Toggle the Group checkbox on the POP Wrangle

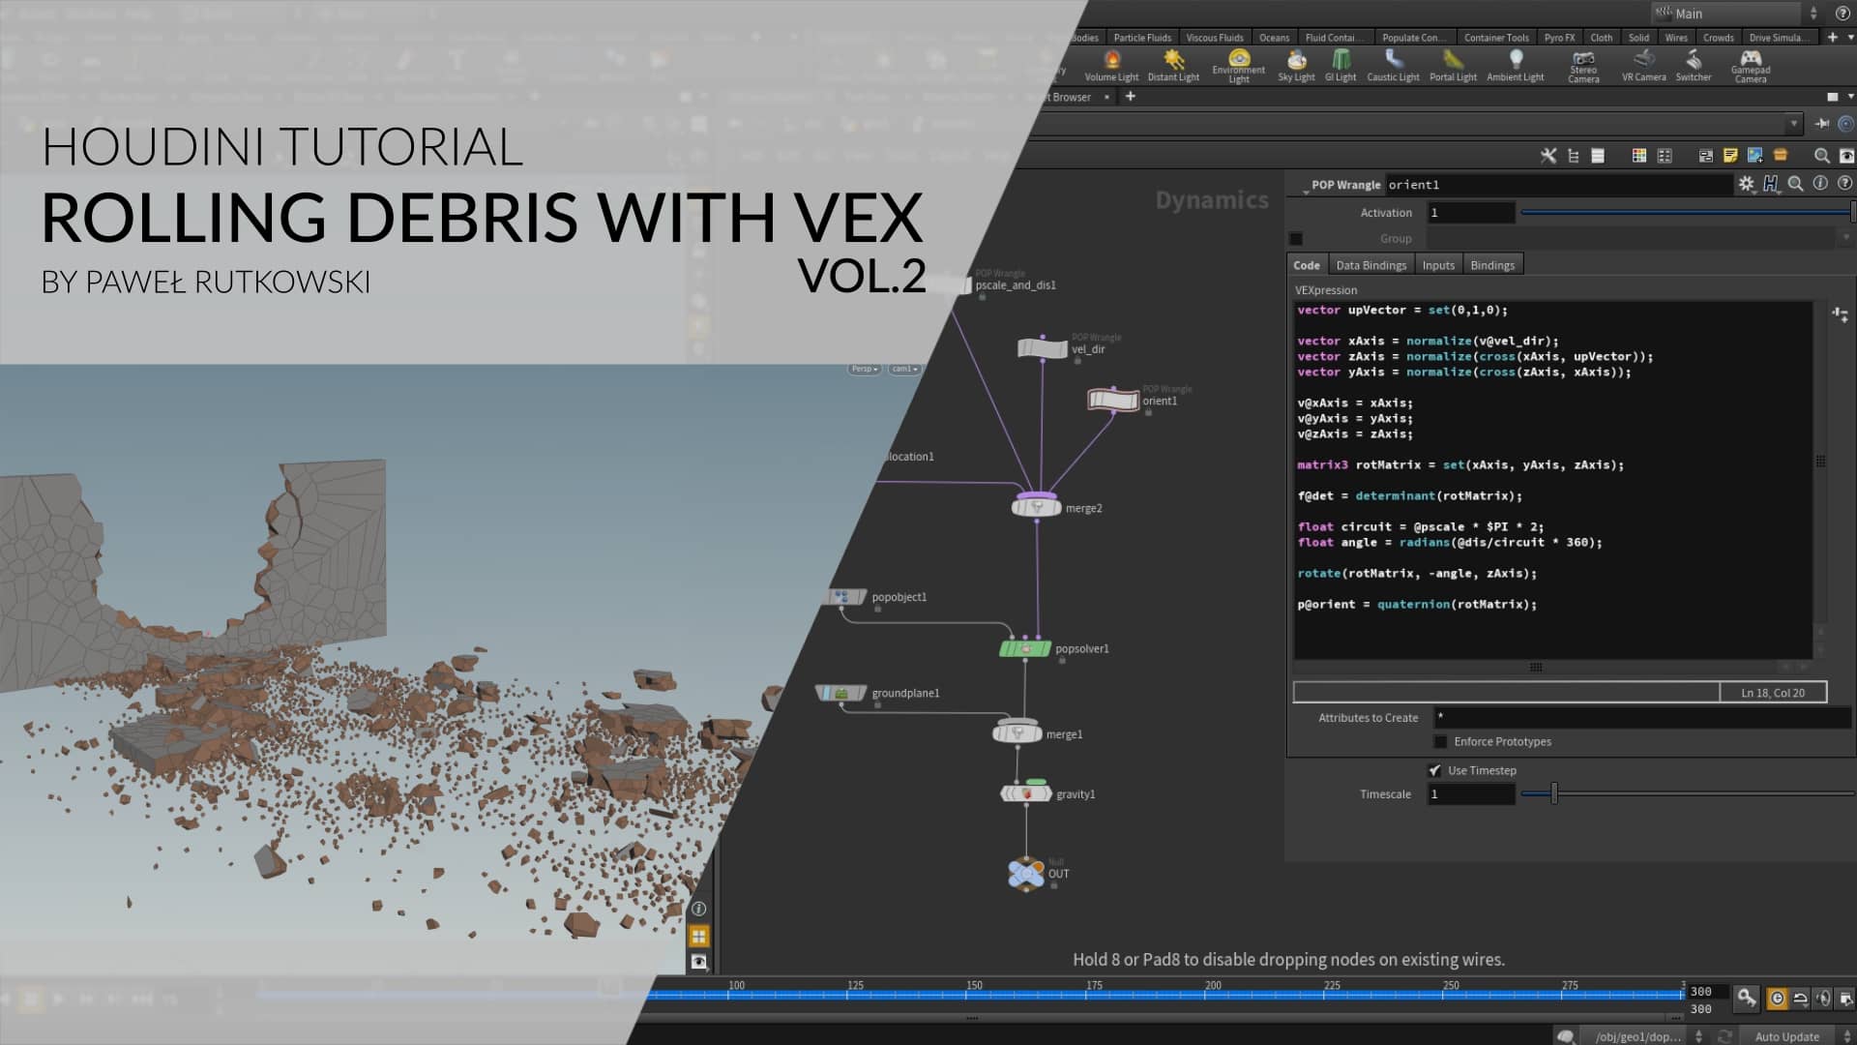point(1295,238)
